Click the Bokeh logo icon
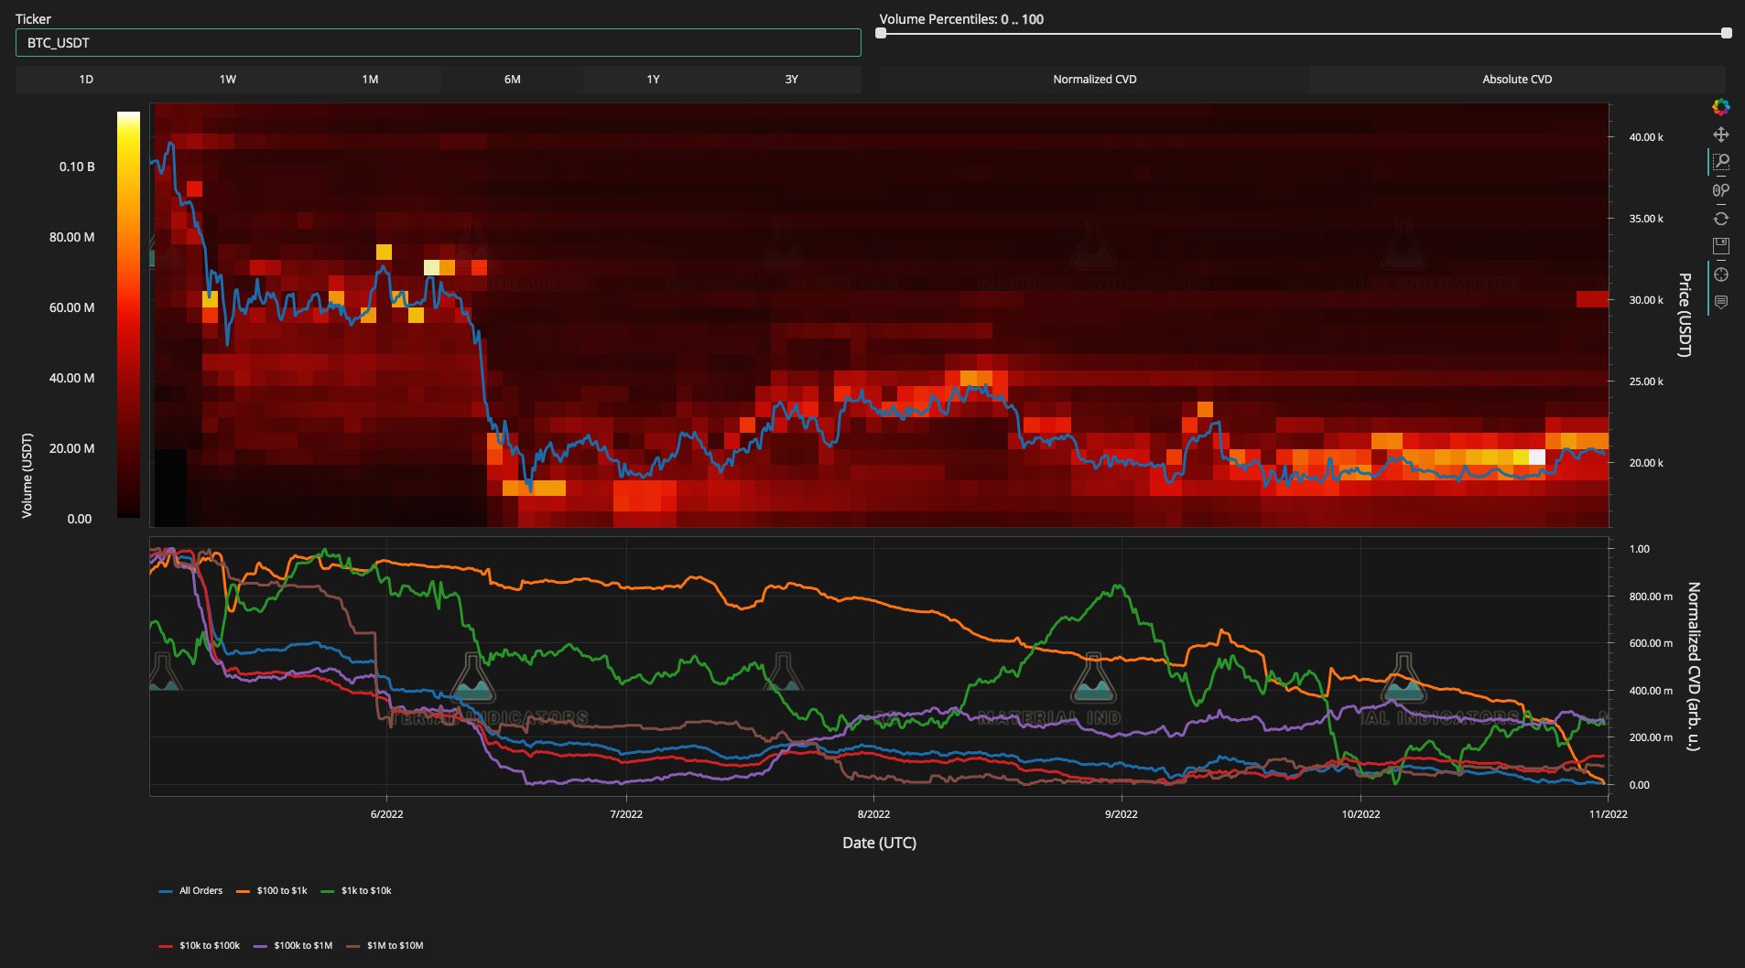This screenshot has width=1745, height=968. pos(1720,107)
